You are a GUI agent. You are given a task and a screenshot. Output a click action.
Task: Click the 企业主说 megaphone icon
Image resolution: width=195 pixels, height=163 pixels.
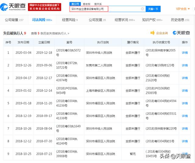[152, 33]
